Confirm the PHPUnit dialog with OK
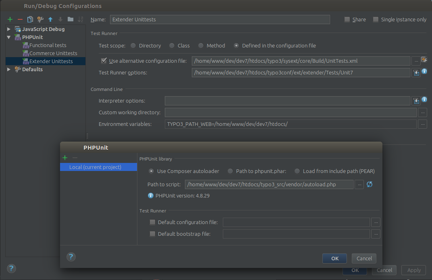Screen dimensions: 432x280 (335, 259)
